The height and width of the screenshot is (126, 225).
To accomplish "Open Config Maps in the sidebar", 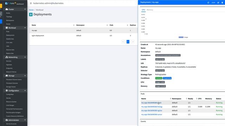I will pos(10,94).
